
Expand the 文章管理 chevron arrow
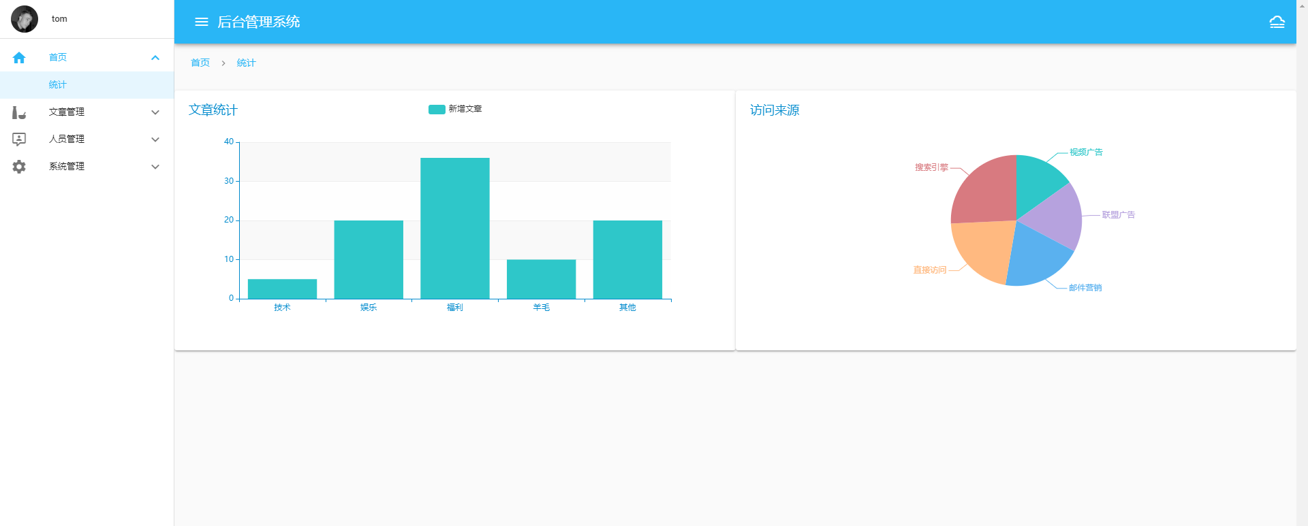(x=155, y=112)
